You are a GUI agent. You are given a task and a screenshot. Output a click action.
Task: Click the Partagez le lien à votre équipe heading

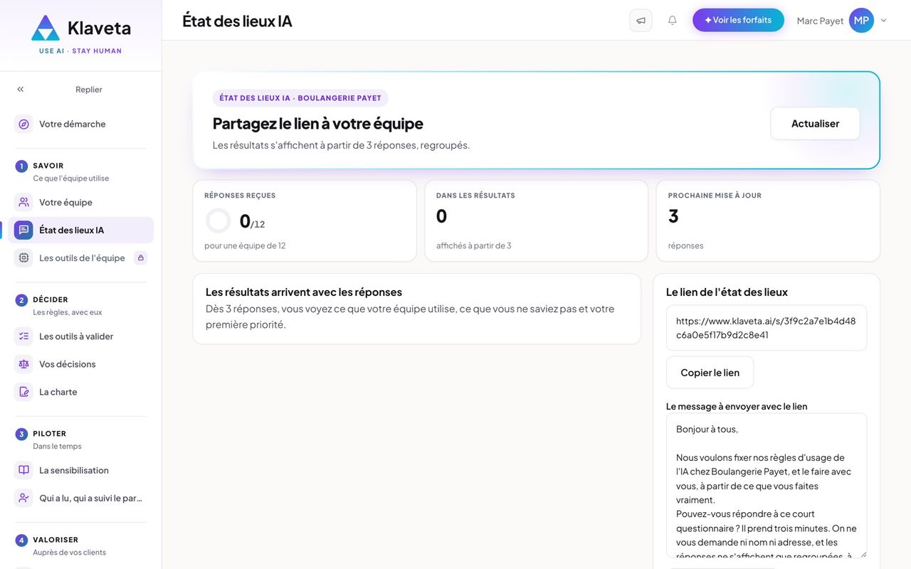318,123
